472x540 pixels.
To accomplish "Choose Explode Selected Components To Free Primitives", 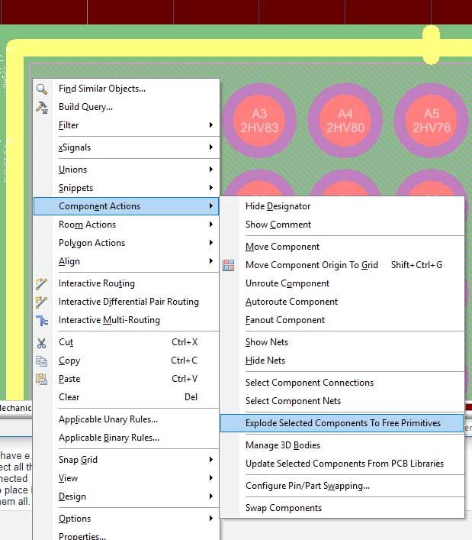I will [342, 423].
